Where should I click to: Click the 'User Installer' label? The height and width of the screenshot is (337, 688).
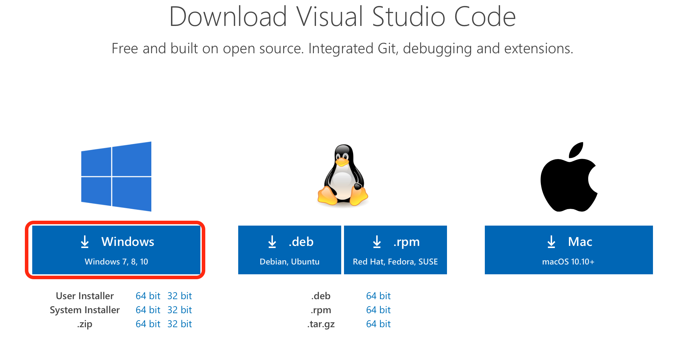[x=85, y=296]
